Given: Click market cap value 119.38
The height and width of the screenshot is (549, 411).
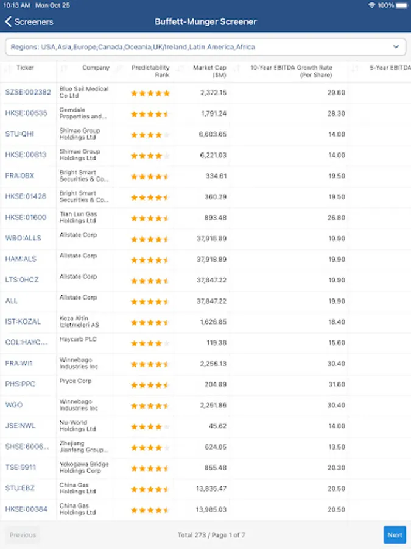Looking at the screenshot, I should point(216,343).
